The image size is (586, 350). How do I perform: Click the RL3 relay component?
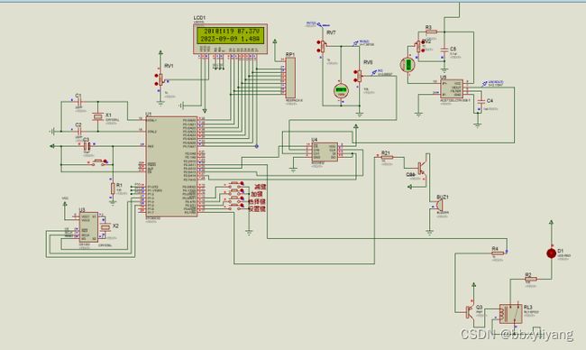[511, 314]
